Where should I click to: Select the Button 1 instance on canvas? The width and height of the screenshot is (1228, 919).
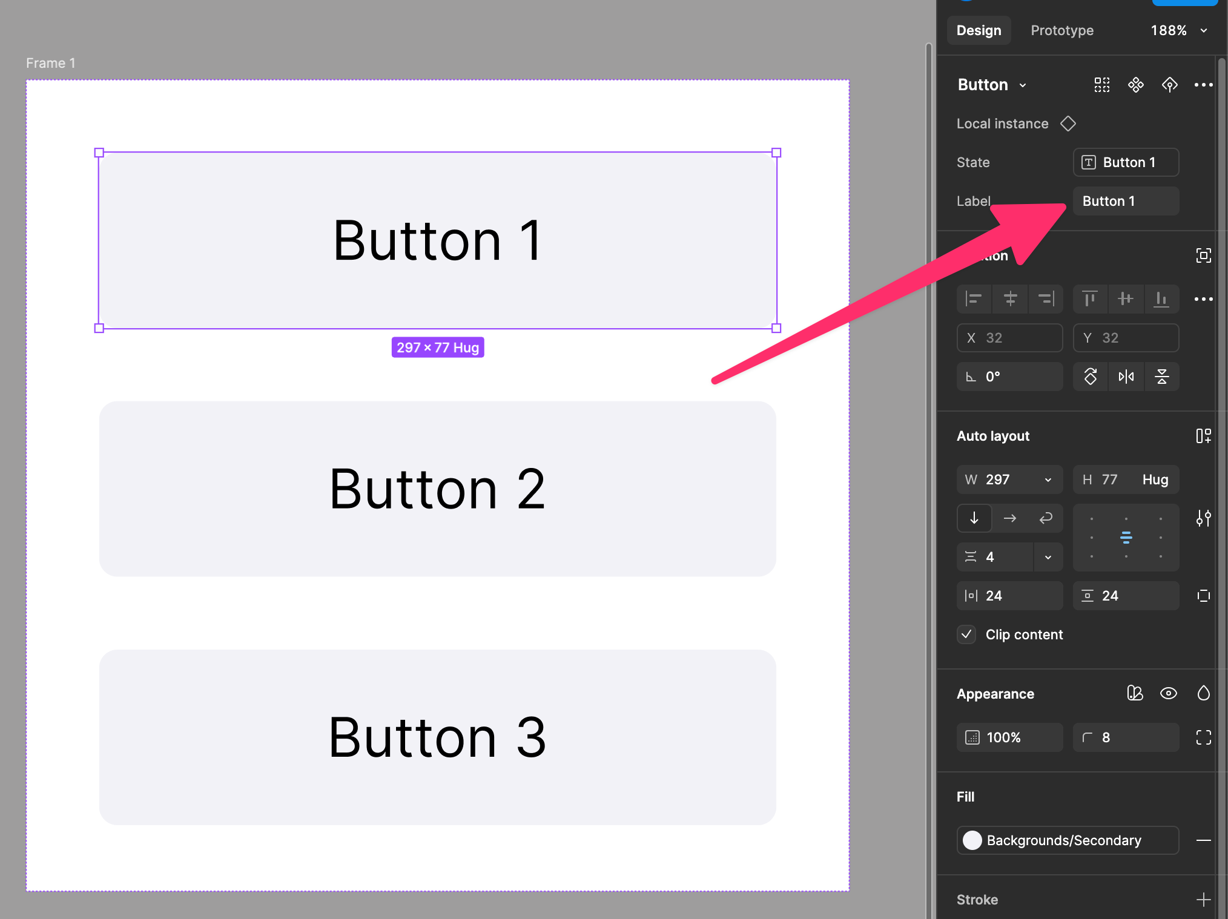437,240
